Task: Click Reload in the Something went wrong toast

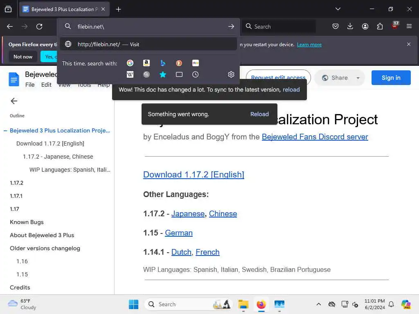Action: pos(259,114)
